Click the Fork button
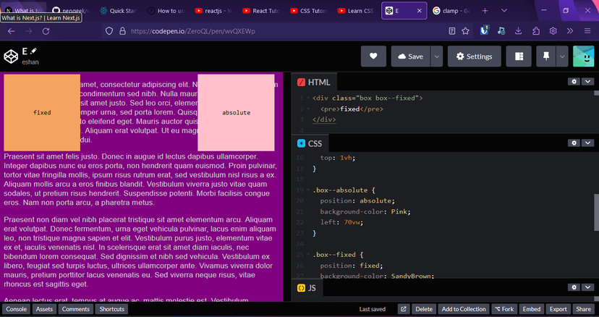 point(506,309)
